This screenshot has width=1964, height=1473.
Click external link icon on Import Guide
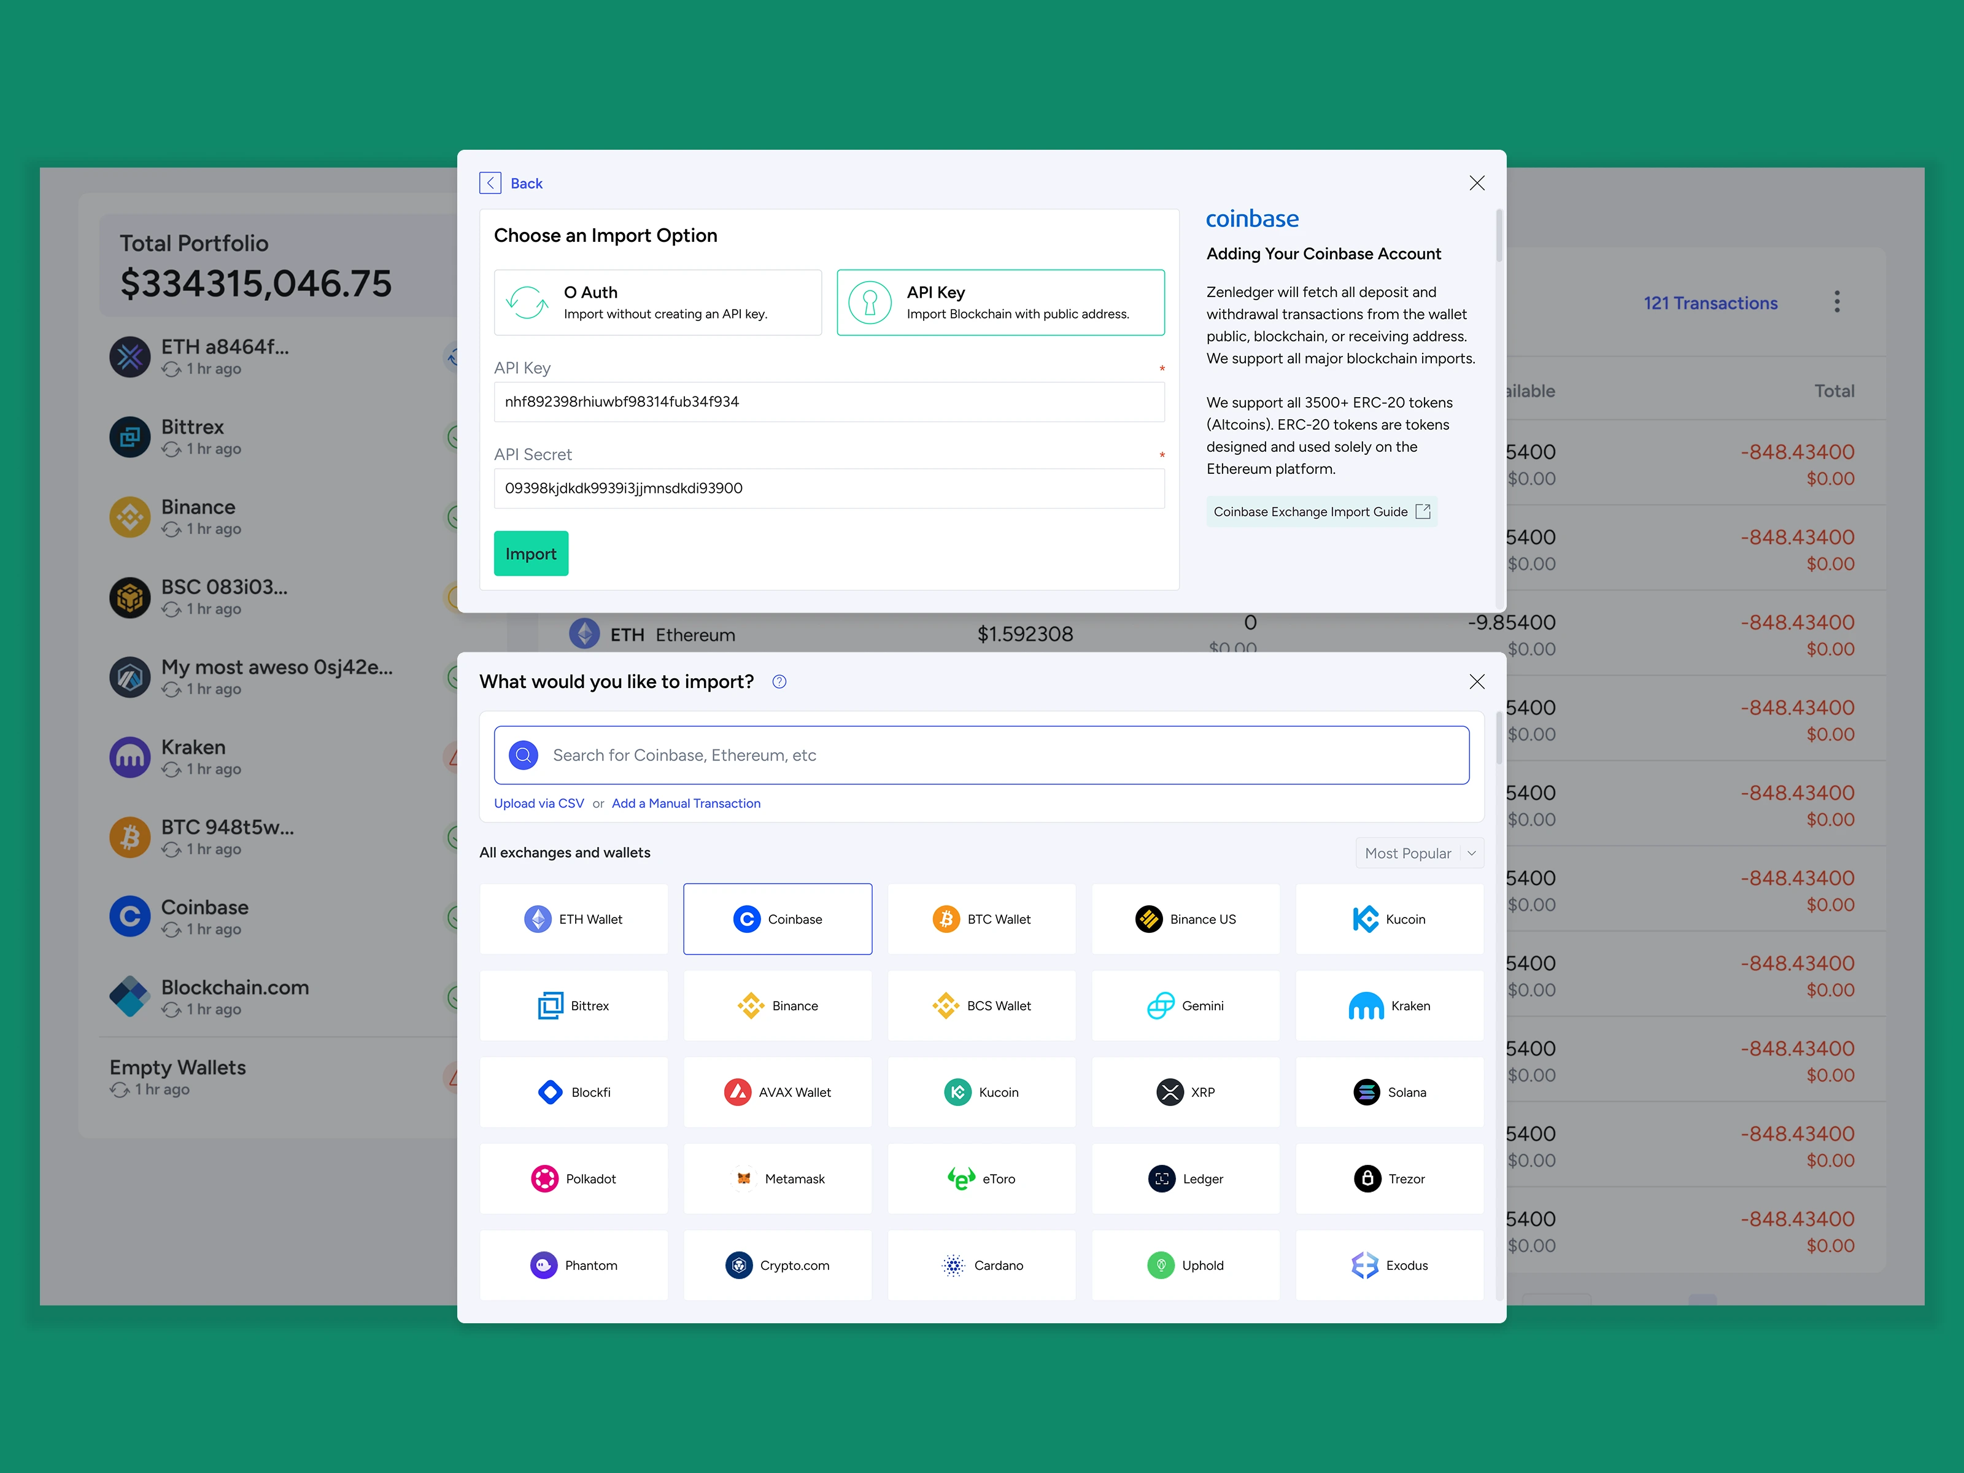pyautogui.click(x=1423, y=511)
